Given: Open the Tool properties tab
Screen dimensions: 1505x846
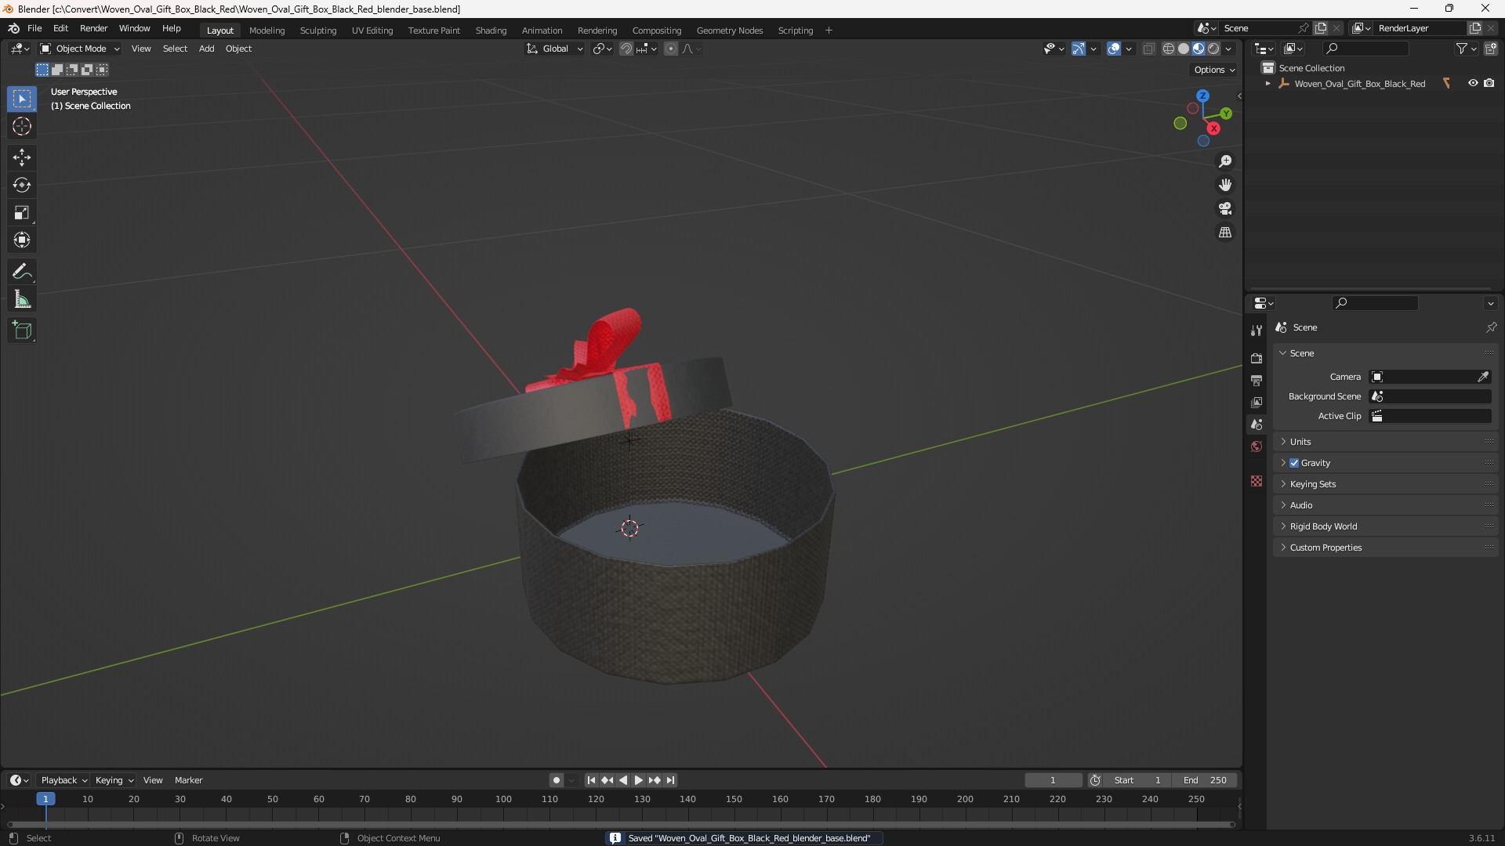Looking at the screenshot, I should pos(1257,331).
